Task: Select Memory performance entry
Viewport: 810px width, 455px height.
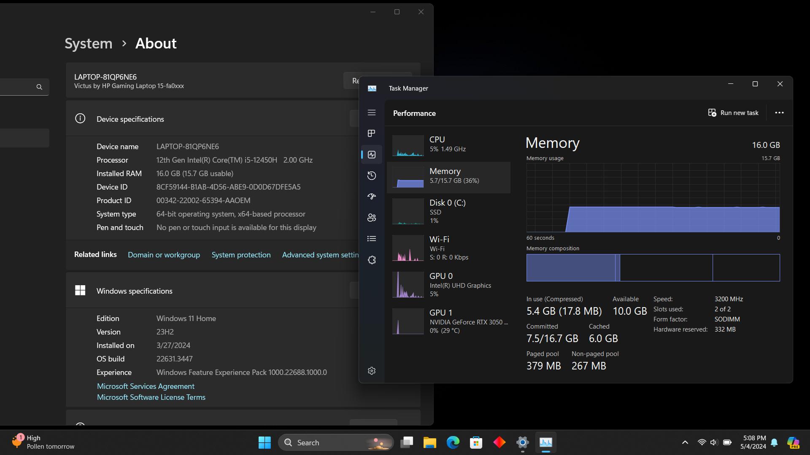Action: click(448, 177)
